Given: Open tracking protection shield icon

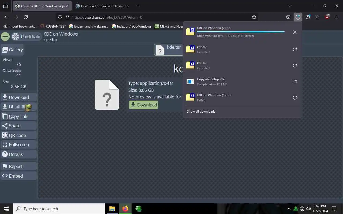Looking at the screenshot, I should pyautogui.click(x=60, y=17).
